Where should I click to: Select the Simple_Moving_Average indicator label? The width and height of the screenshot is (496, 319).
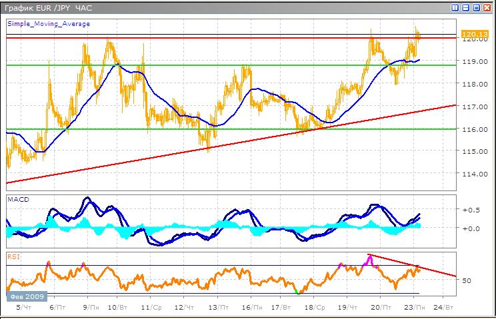pos(49,24)
